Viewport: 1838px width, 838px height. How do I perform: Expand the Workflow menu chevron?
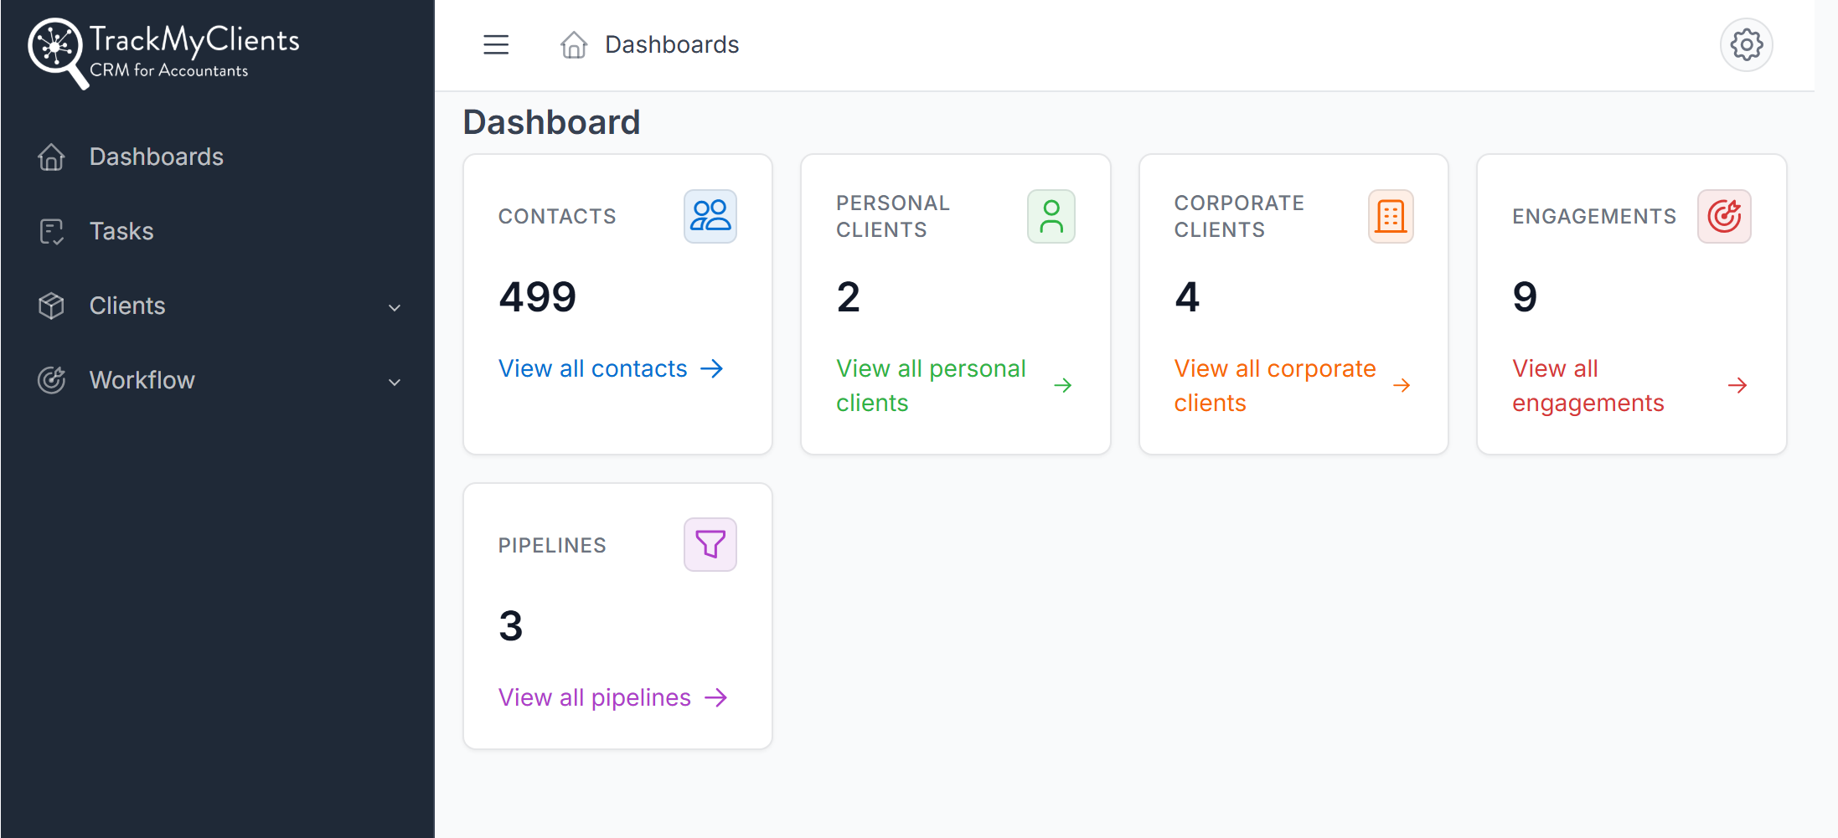coord(395,382)
